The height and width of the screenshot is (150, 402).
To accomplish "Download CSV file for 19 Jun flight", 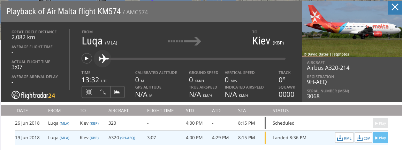I will point(363,138).
